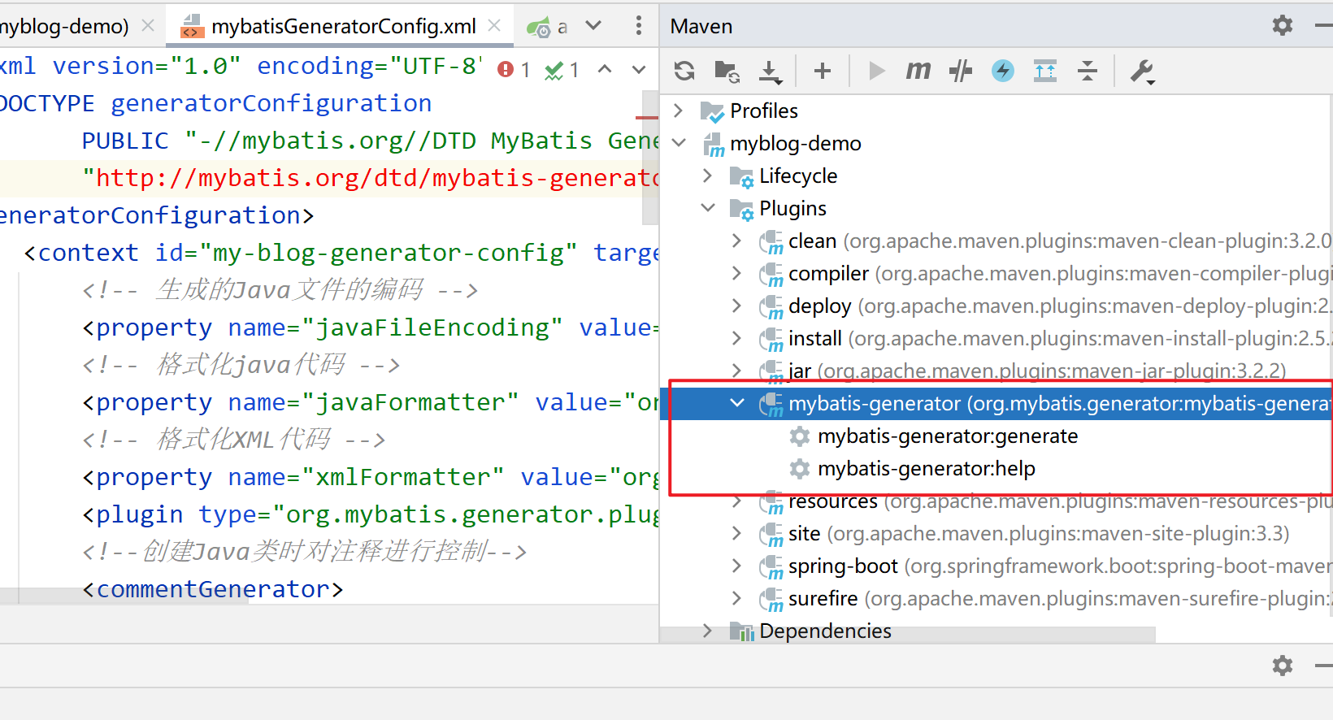This screenshot has width=1333, height=720.
Task: Select the mybatis-generator plugin row
Action: tap(996, 404)
